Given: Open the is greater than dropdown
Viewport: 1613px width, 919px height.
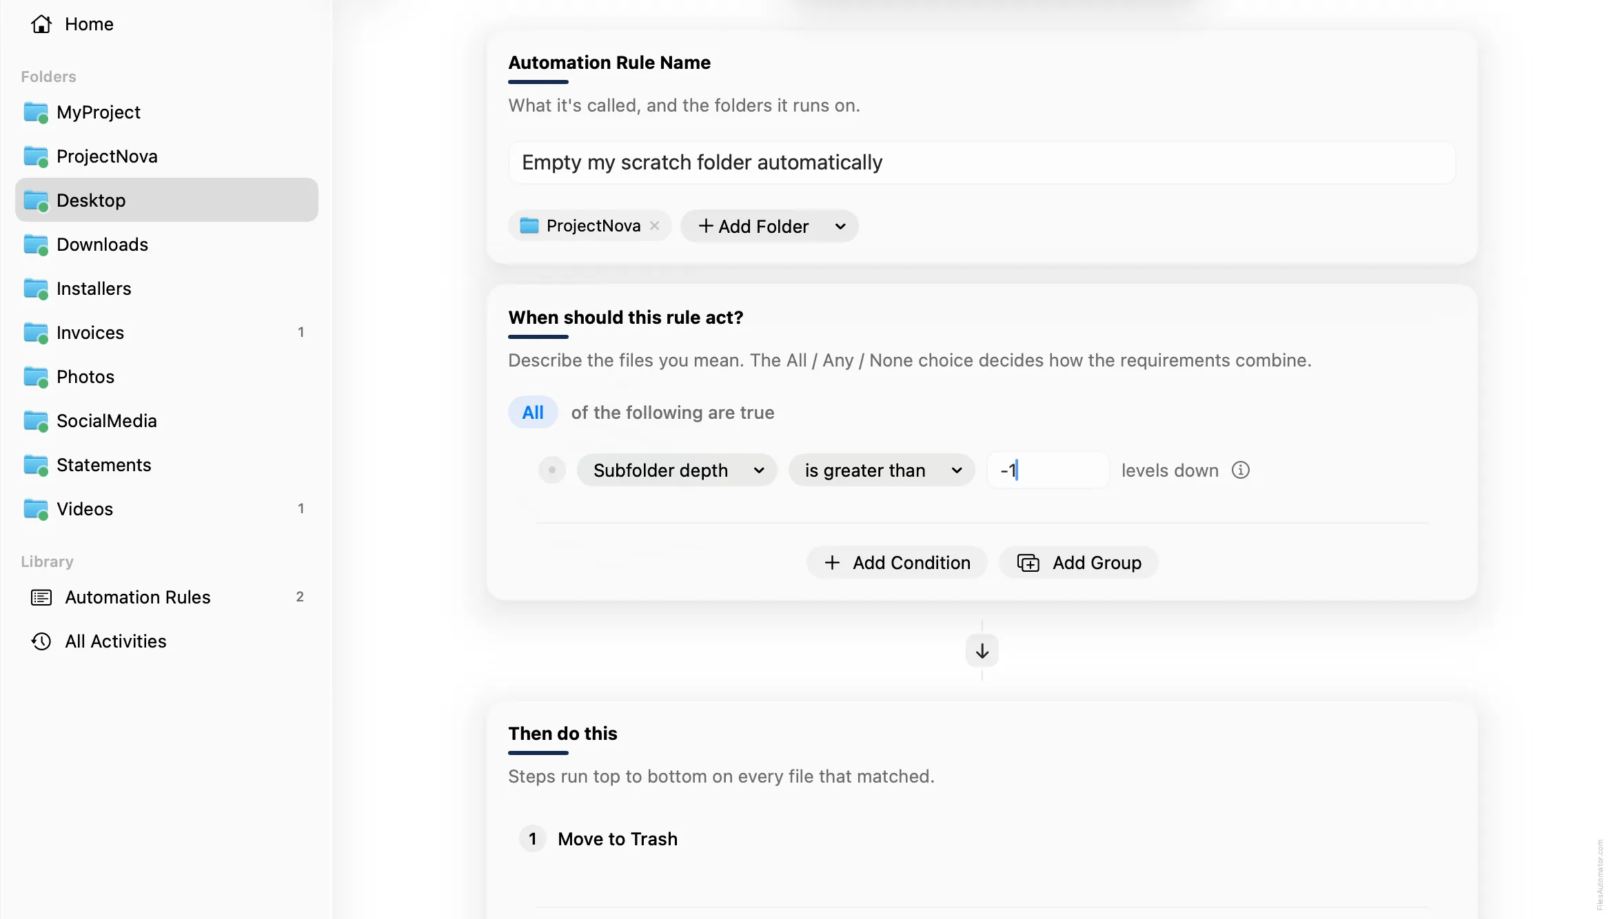Looking at the screenshot, I should coord(882,470).
